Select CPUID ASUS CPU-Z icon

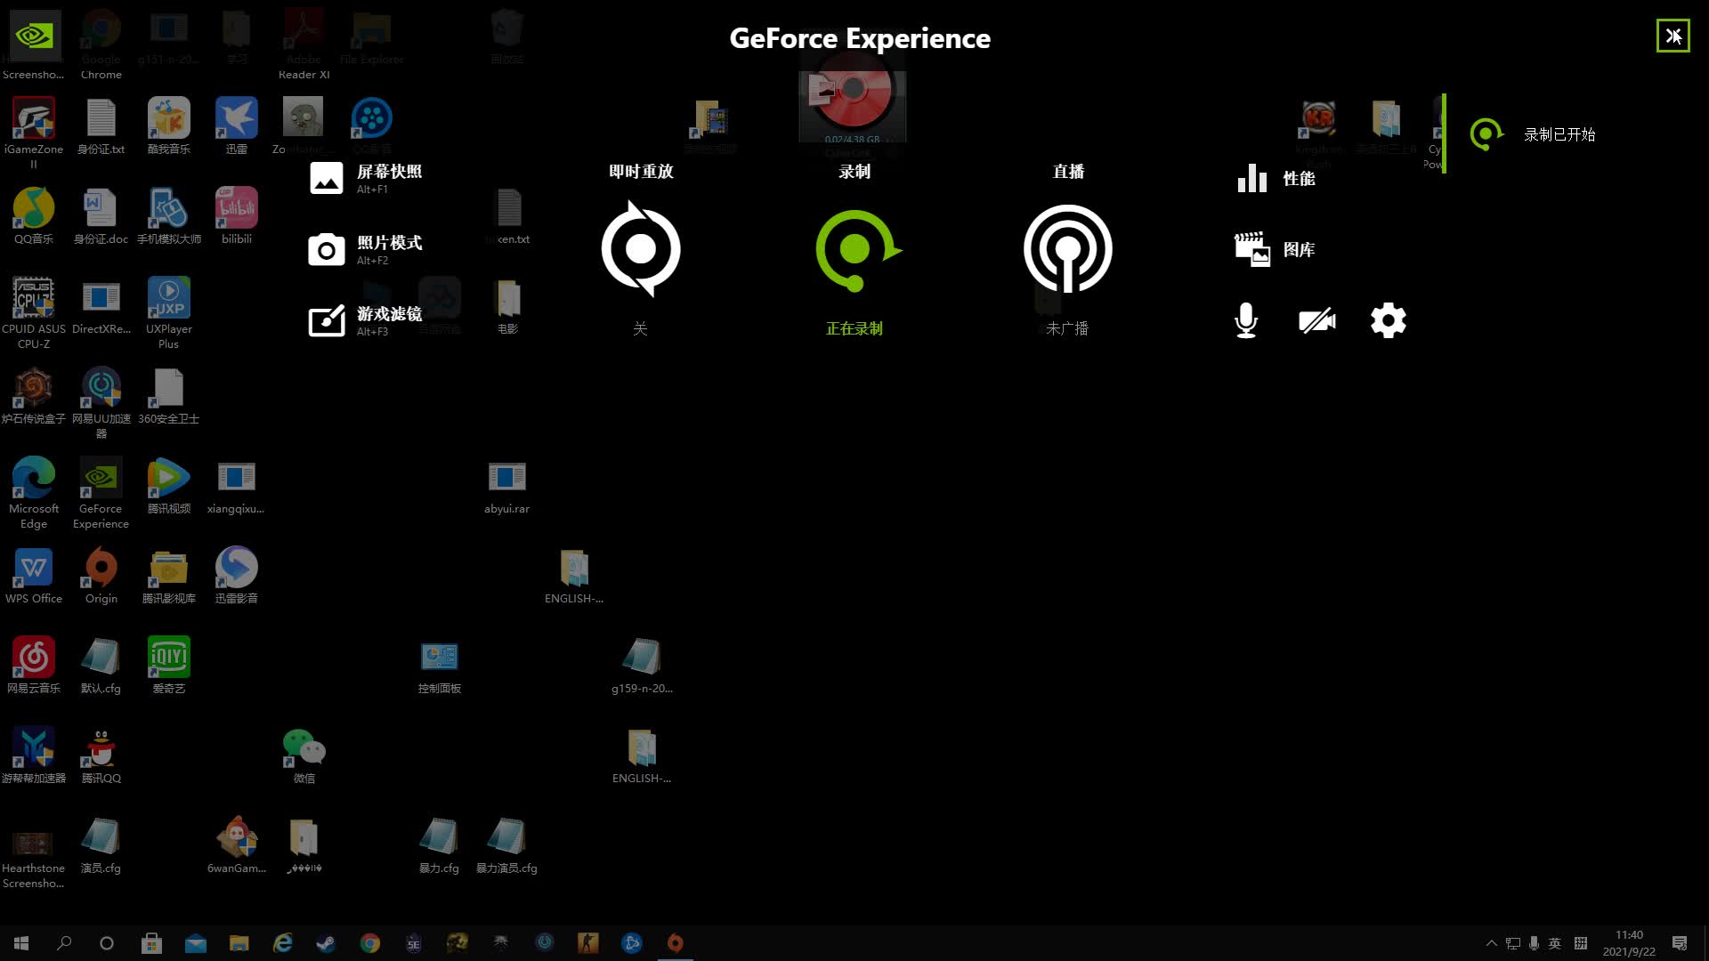pos(34,313)
